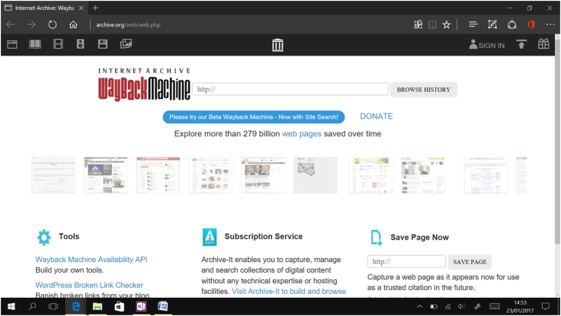
Task: Click the donate gift icon in navbar
Action: 543,45
